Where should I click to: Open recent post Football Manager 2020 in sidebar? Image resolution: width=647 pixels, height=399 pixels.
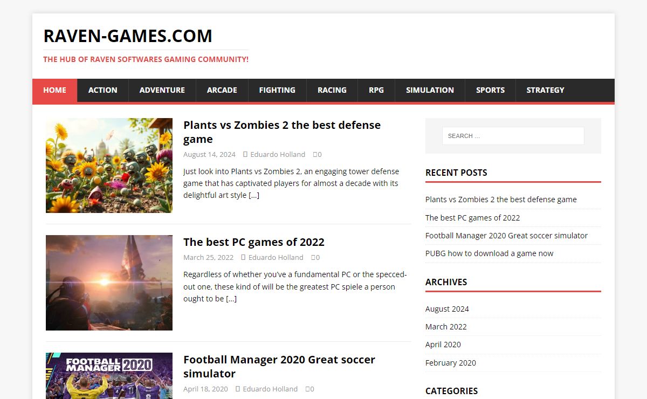coord(506,236)
